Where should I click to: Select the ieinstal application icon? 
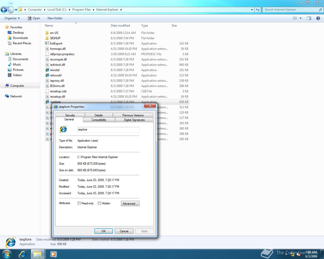point(47,70)
